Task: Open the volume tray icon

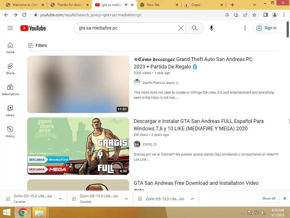Action: 263,213
